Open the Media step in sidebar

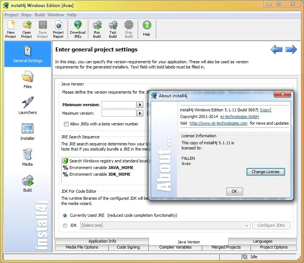click(28, 157)
